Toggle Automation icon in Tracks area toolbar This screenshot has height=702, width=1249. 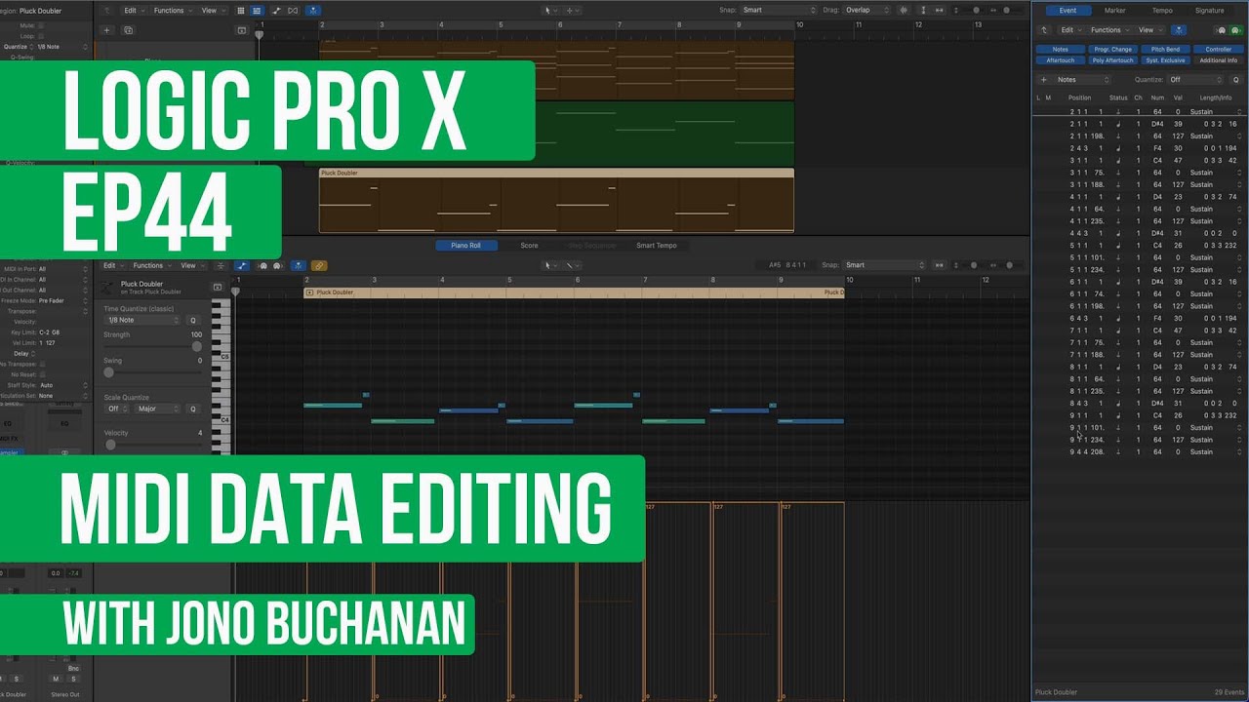pos(276,11)
